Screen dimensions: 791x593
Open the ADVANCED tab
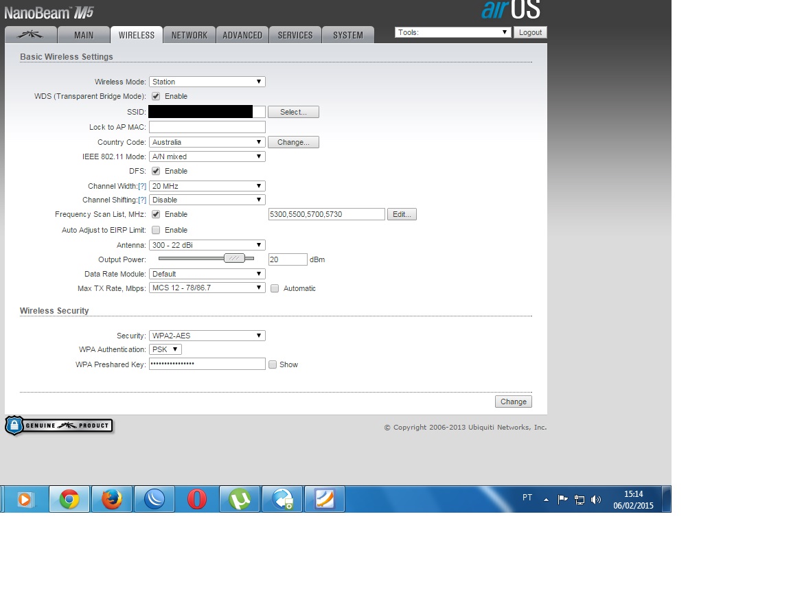click(242, 35)
